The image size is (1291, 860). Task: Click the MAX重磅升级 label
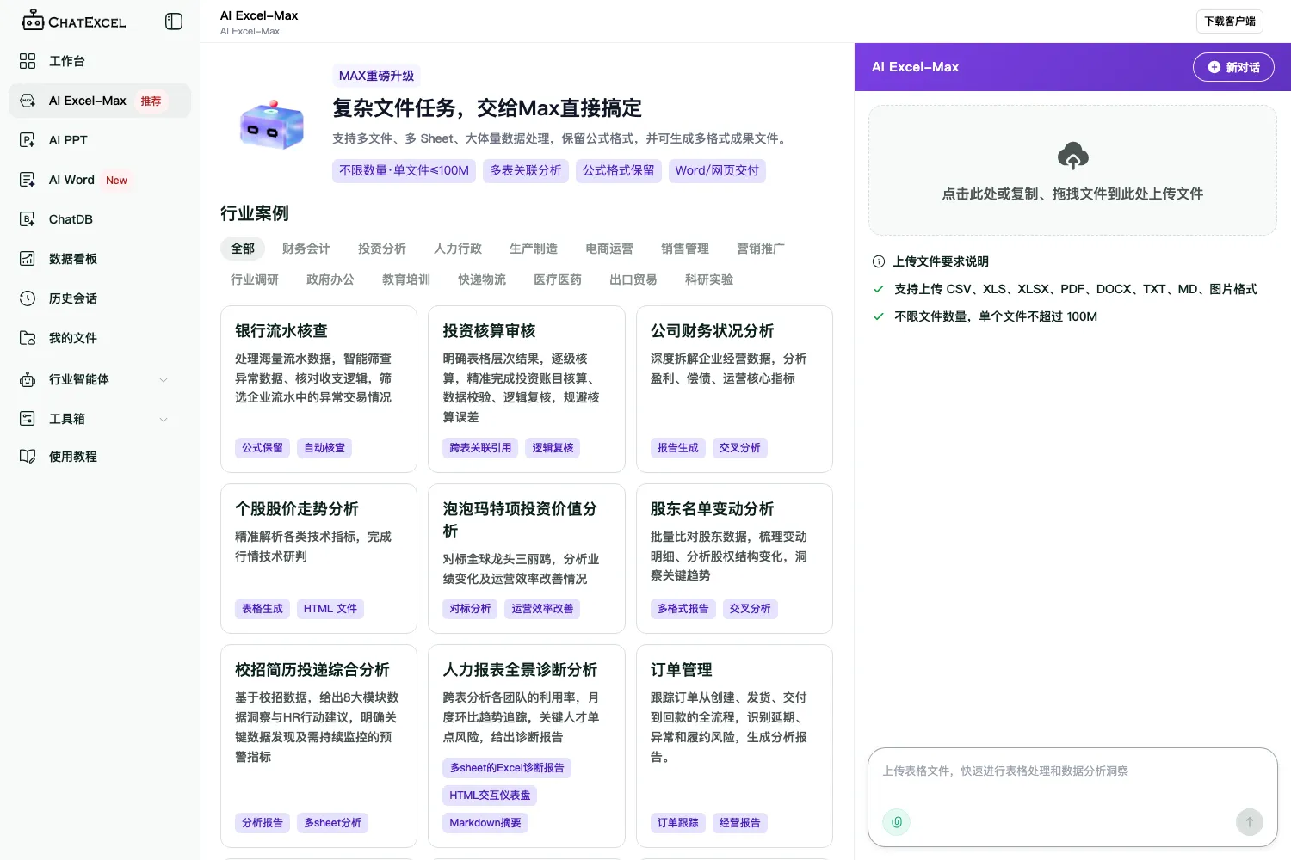click(376, 76)
